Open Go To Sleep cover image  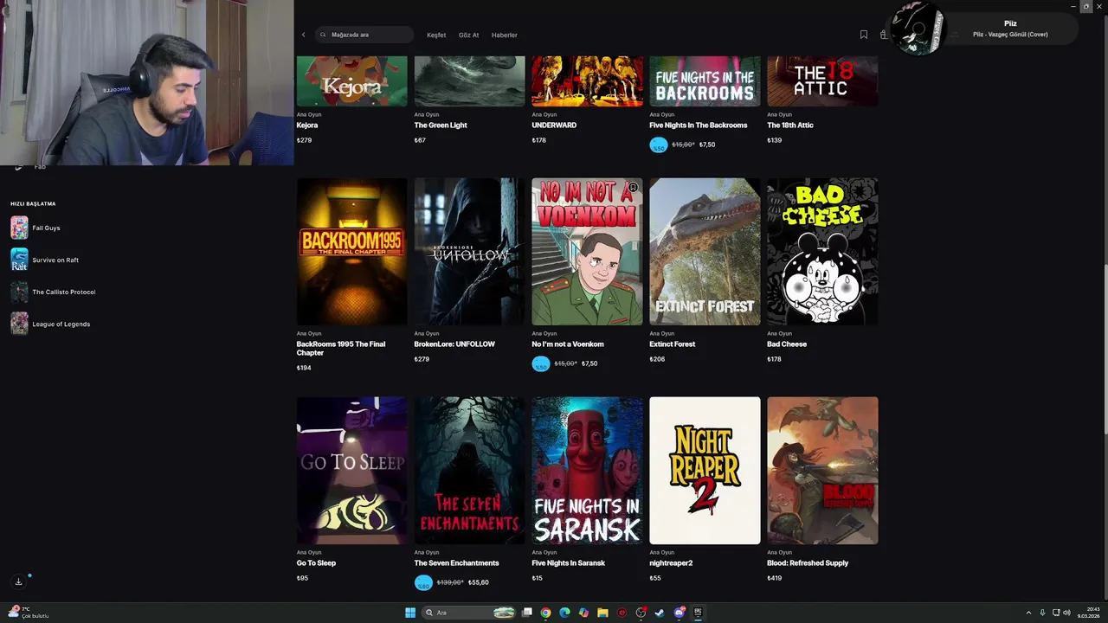(x=351, y=471)
